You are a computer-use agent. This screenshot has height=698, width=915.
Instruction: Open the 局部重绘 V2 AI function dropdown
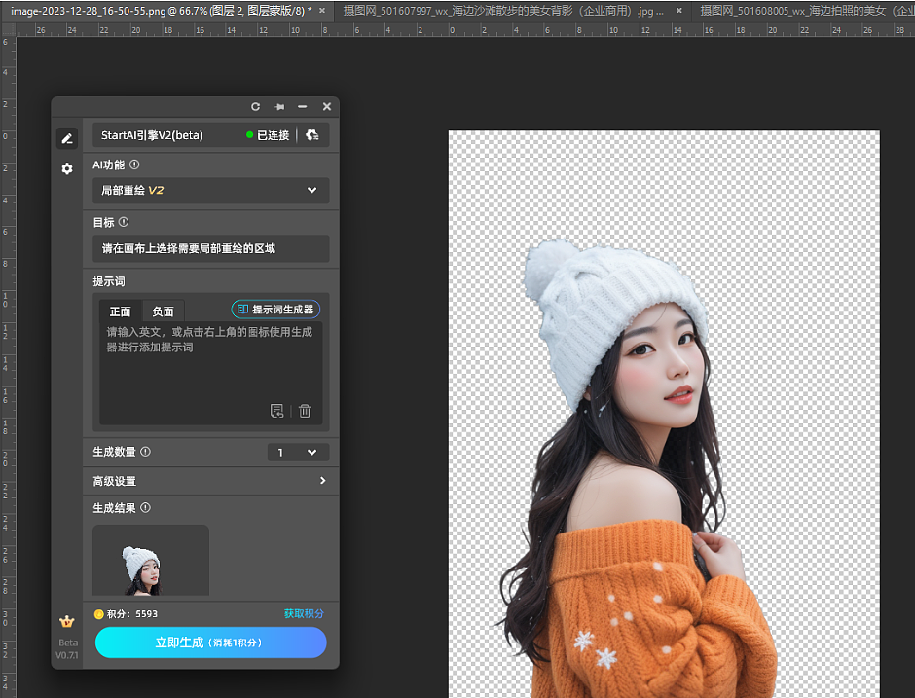(x=210, y=190)
